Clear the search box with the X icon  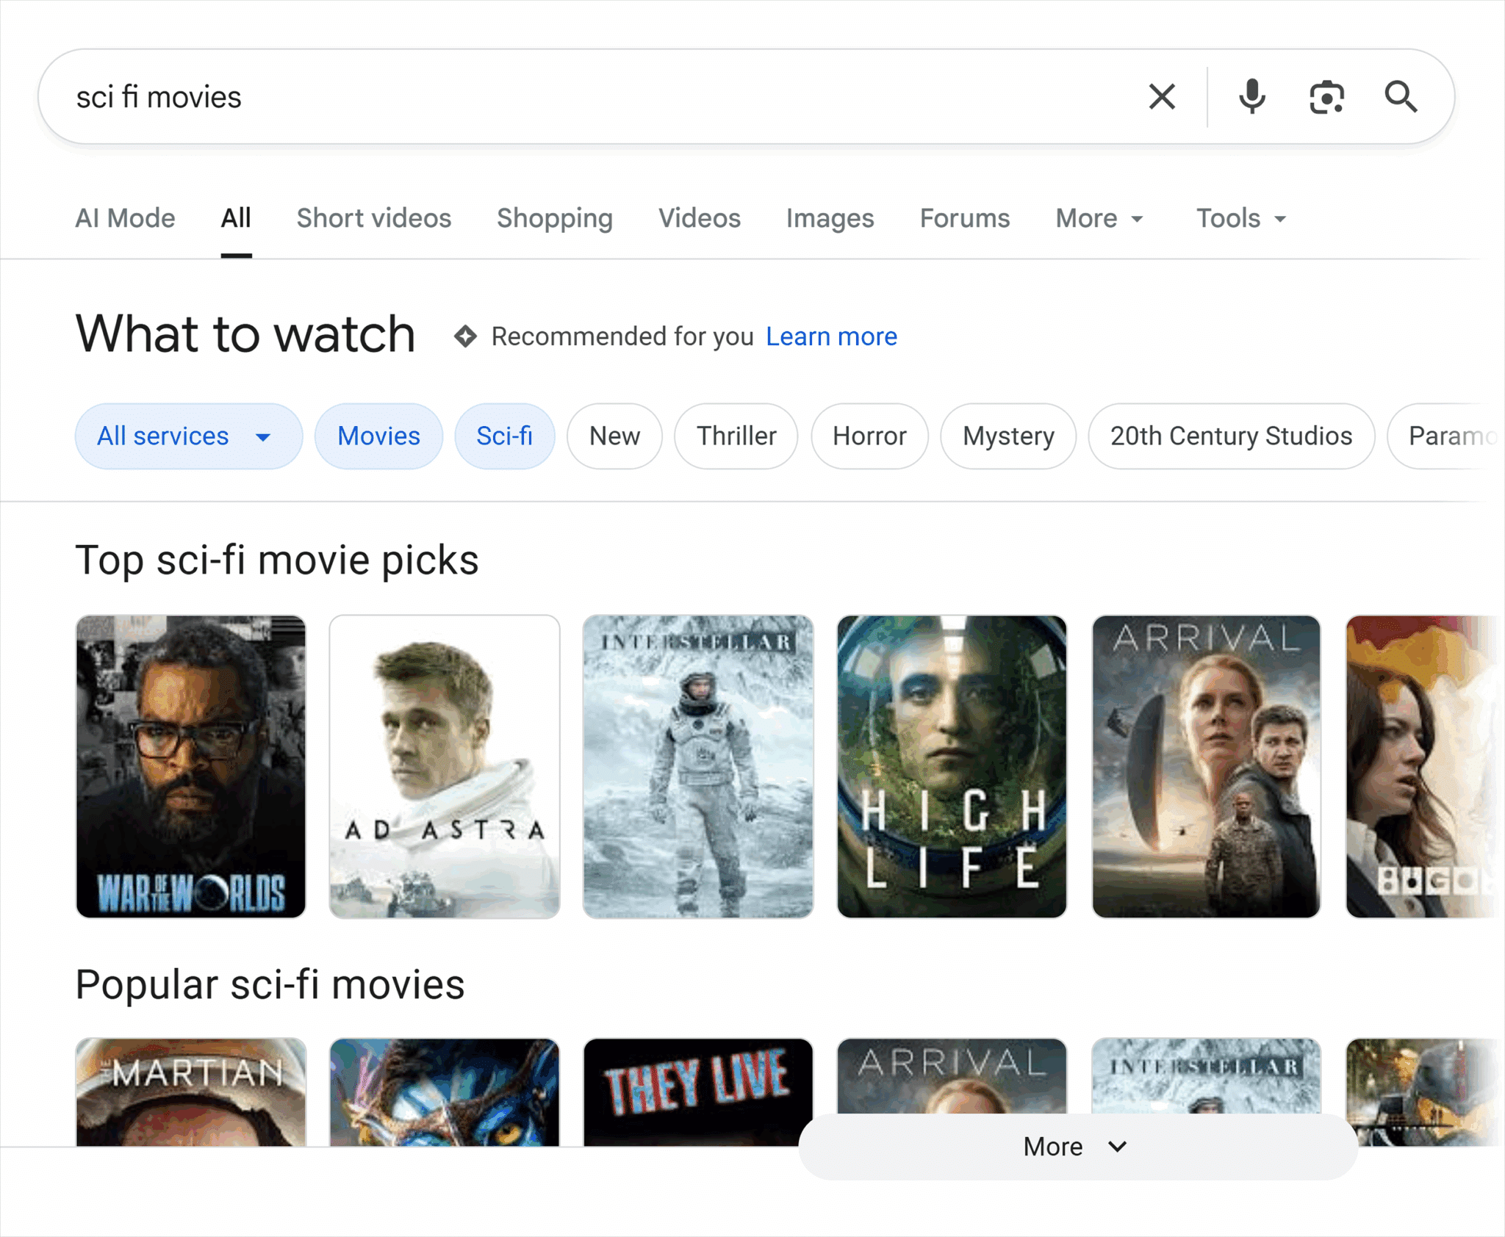[1162, 96]
